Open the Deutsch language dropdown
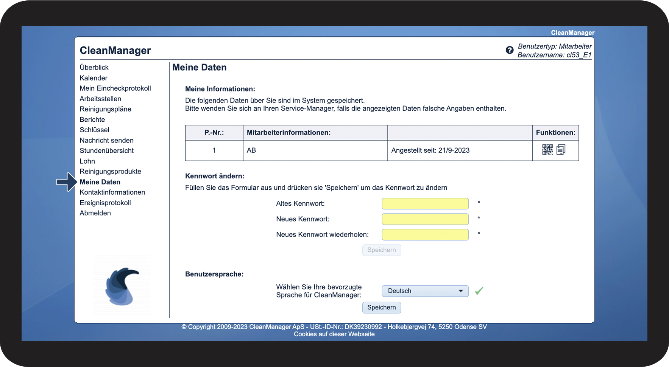Viewport: 669px width, 367px height. point(425,291)
